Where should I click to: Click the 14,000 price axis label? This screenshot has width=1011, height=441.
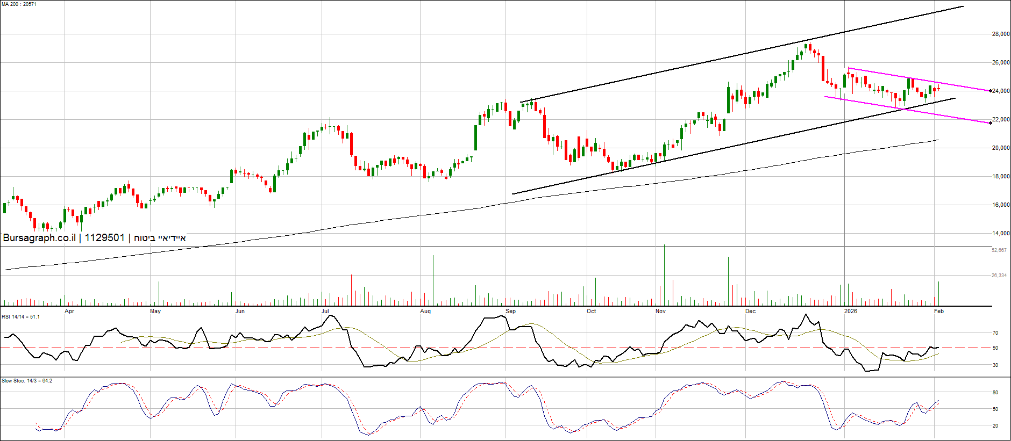click(1000, 234)
